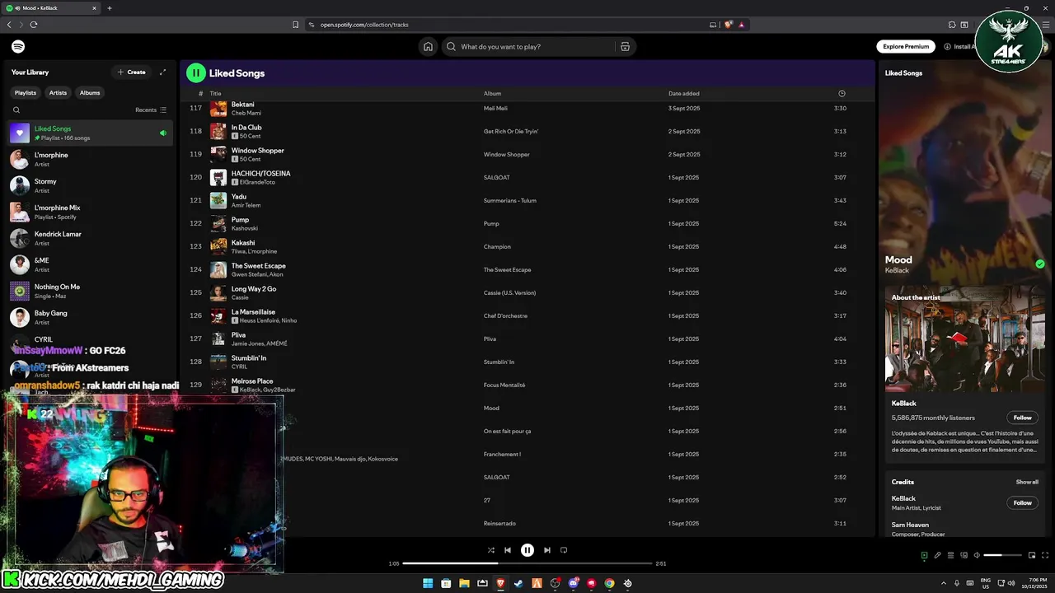Sort by the Date added column header
Viewport: 1055px width, 593px height.
[684, 93]
